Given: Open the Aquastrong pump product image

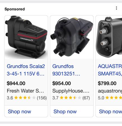Looking at the screenshot, I should pyautogui.click(x=109, y=37).
